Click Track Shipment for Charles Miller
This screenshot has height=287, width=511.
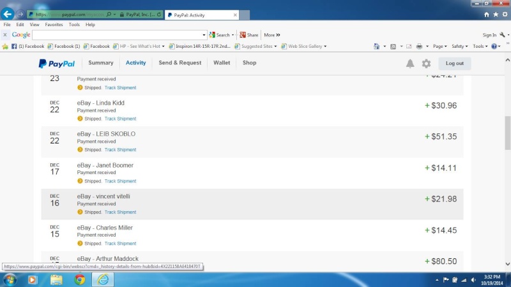click(x=120, y=244)
